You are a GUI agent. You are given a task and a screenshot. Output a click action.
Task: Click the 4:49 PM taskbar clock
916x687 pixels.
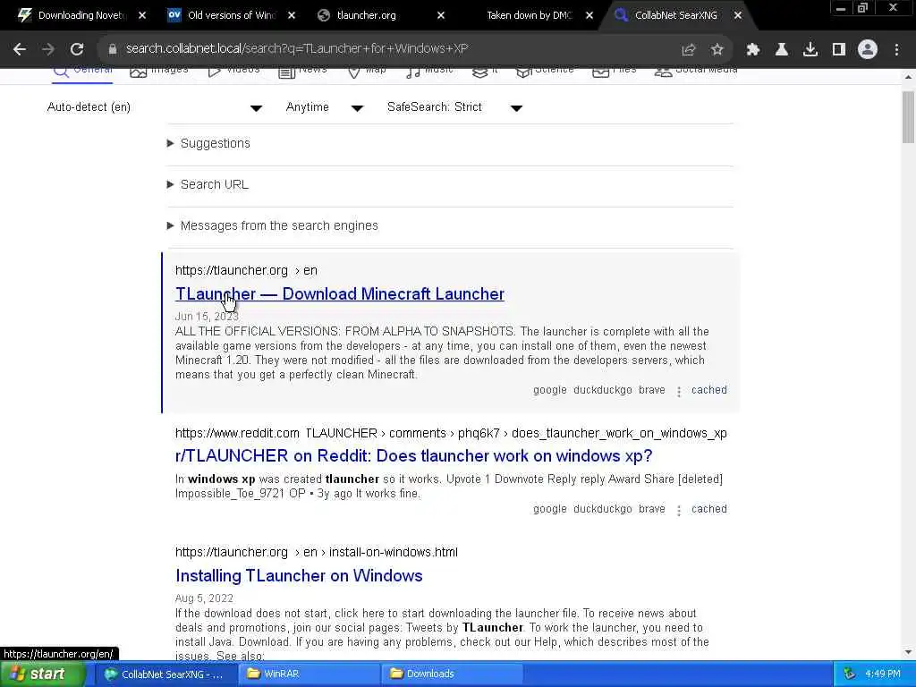point(883,674)
